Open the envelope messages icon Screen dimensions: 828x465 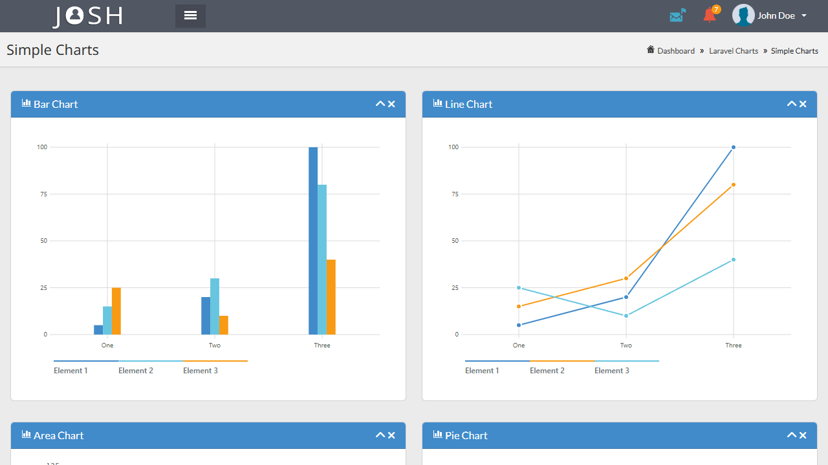677,15
